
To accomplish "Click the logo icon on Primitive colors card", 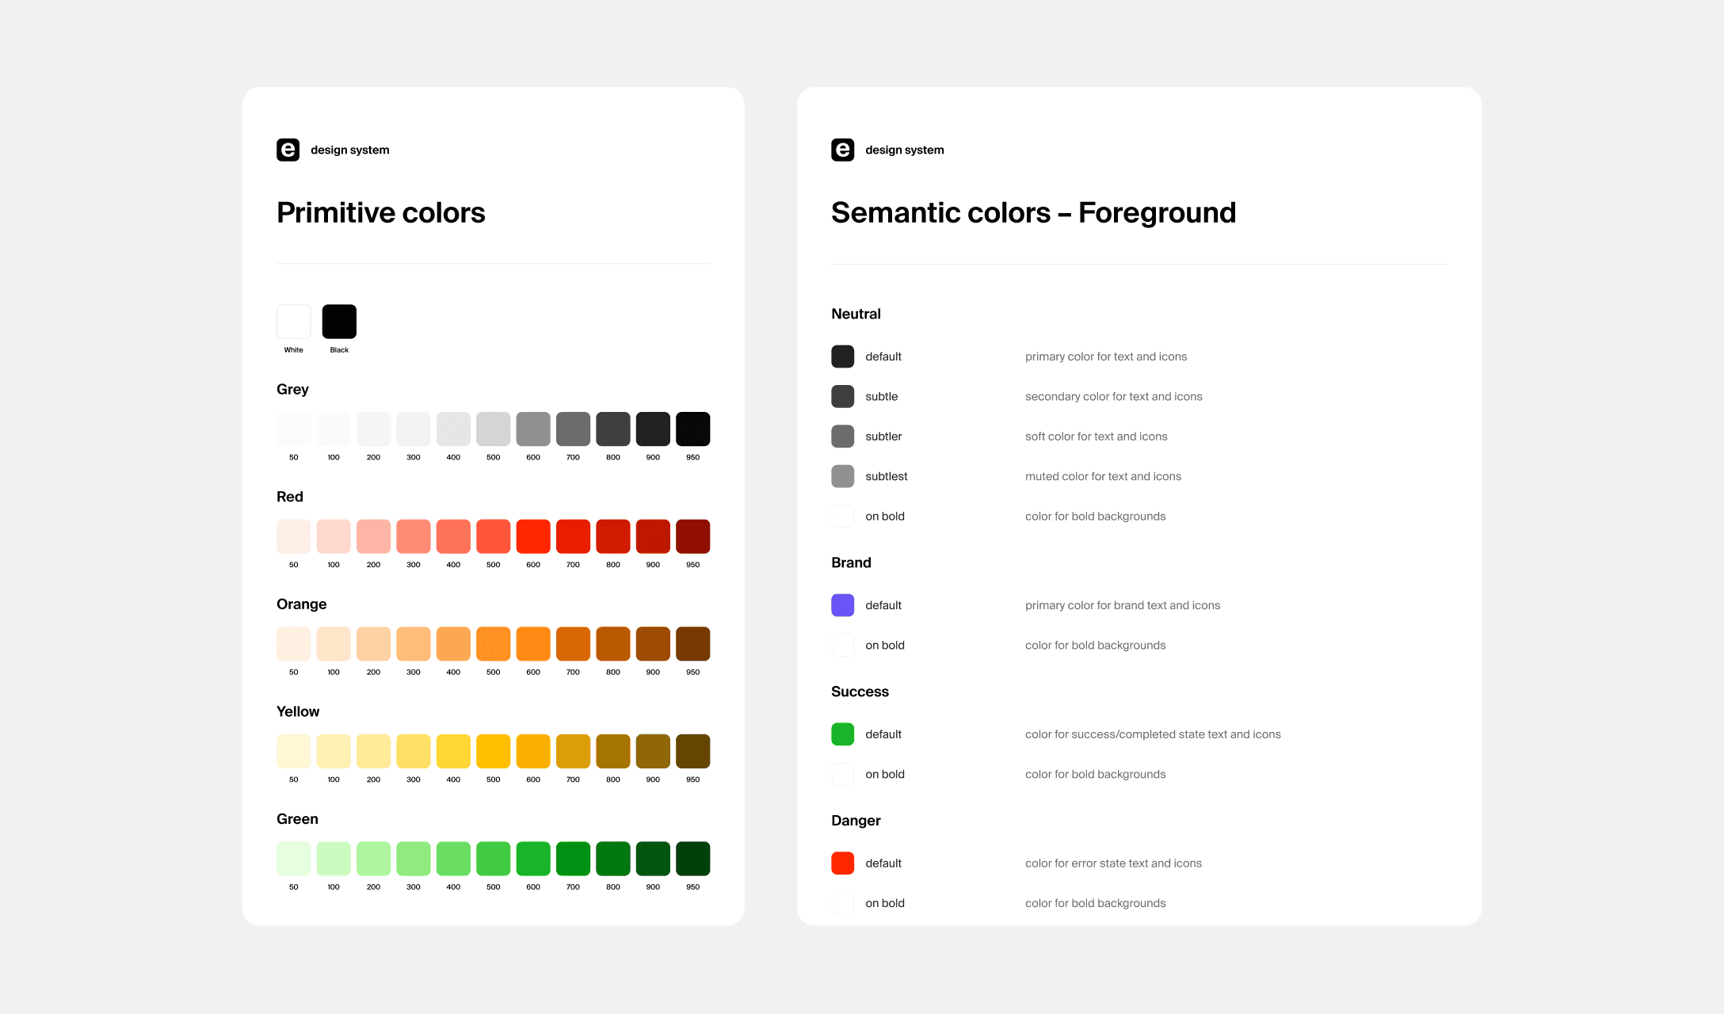I will coord(288,150).
